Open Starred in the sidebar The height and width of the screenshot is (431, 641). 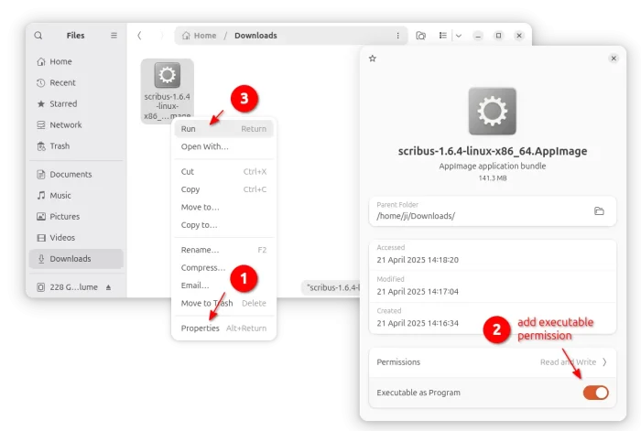76,103
